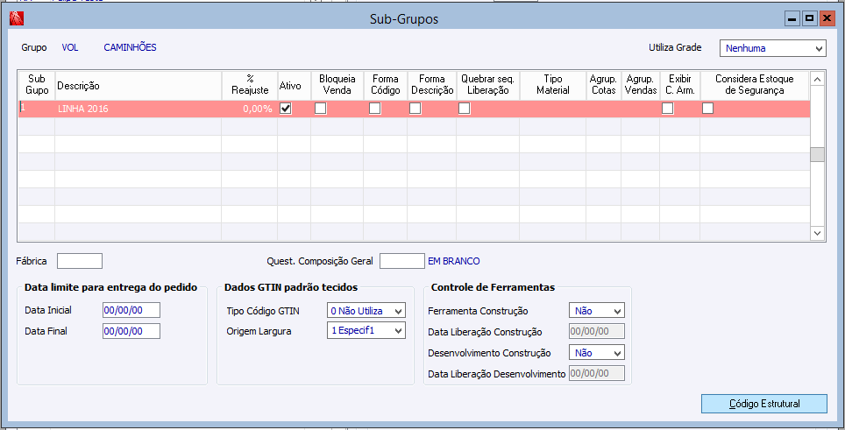
Task: Uncheck the Ativo checkbox for LINHA 2016
Action: coord(286,109)
